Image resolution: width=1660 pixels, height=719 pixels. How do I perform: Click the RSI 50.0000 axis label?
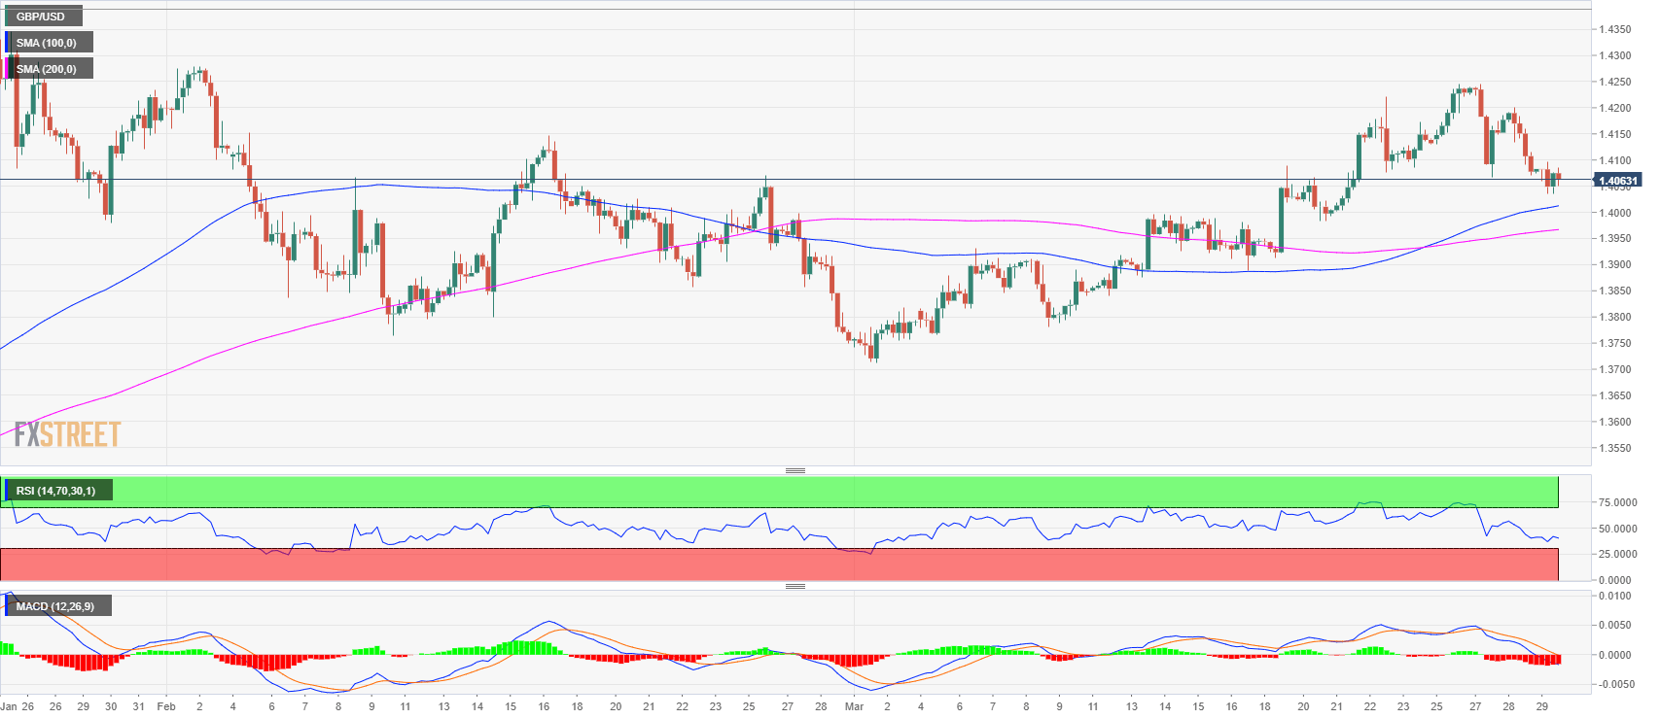tap(1618, 530)
